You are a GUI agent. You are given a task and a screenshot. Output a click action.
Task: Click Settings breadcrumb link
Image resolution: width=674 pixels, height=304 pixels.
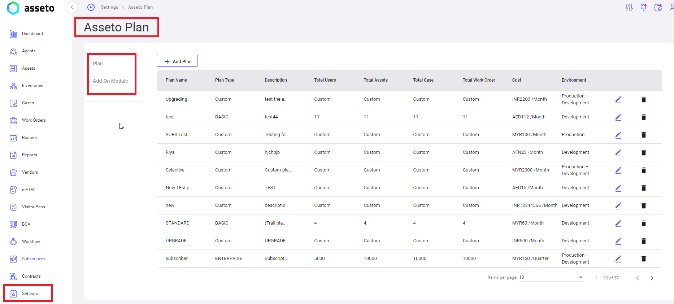[x=109, y=7]
